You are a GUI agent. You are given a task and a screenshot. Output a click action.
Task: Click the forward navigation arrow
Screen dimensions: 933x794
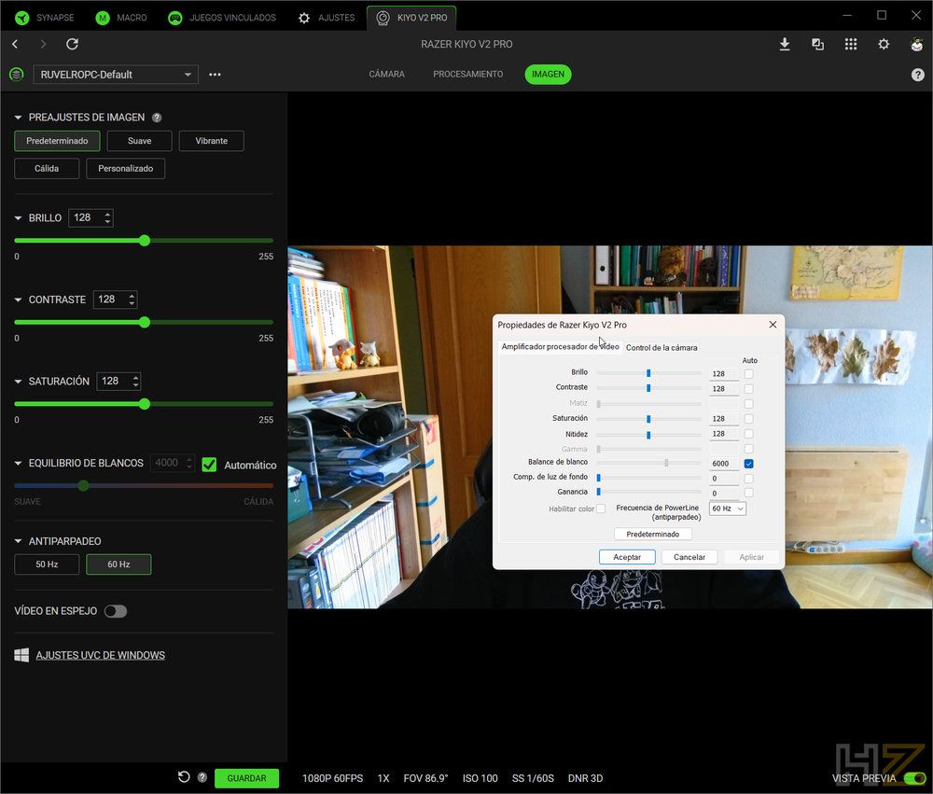coord(43,44)
